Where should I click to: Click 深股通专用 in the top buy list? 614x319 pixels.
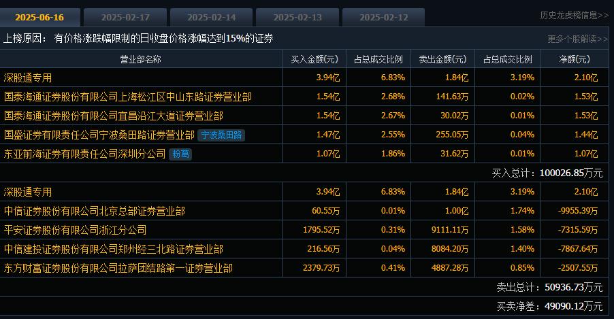(28, 78)
